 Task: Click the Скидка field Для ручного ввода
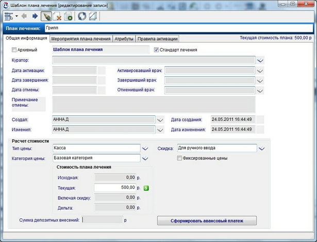point(217,148)
